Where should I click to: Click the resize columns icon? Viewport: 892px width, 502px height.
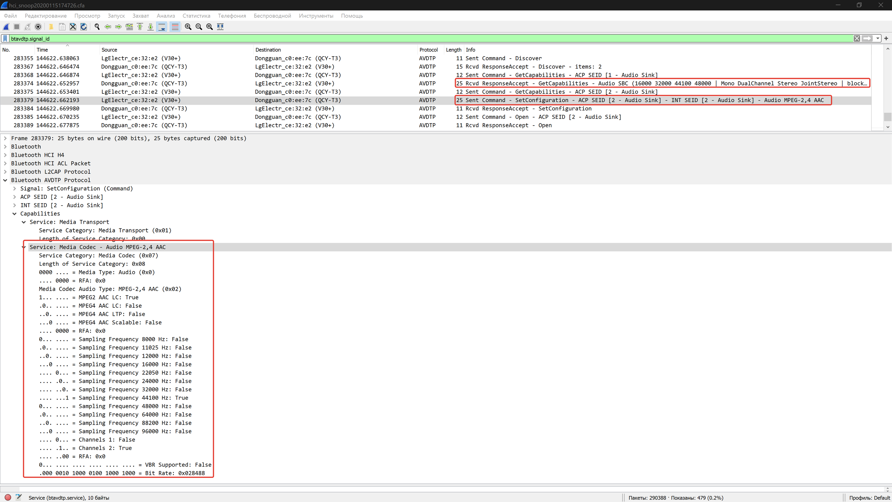(x=220, y=27)
